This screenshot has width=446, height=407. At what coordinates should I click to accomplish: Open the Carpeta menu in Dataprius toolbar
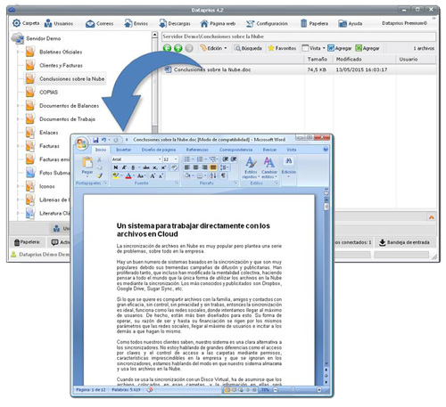click(26, 23)
